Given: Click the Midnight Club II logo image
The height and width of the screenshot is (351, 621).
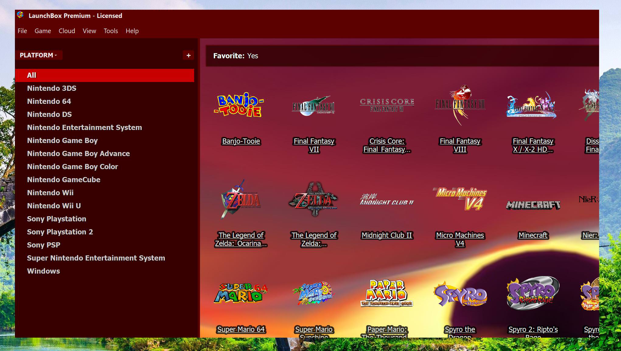Looking at the screenshot, I should tap(387, 199).
